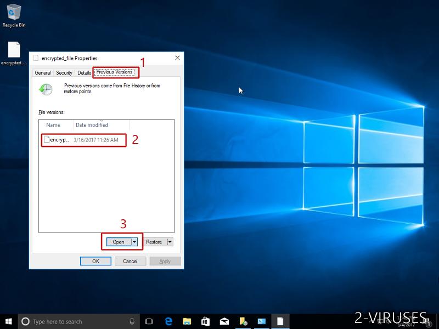Viewport: 439px width, 329px height.
Task: Click the OK button
Action: (x=95, y=261)
